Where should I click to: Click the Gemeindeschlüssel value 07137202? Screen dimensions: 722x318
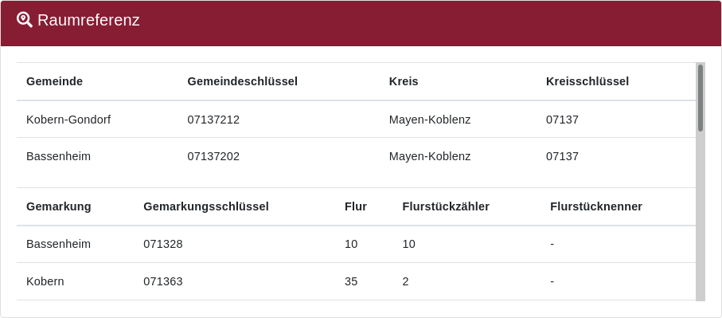213,156
